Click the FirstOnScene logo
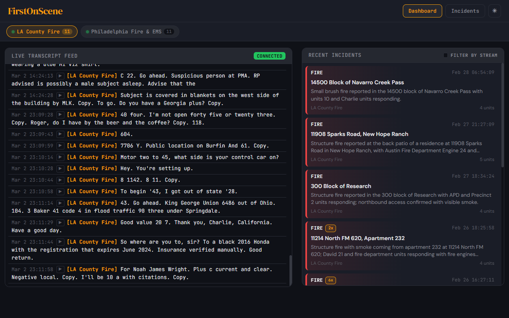Viewport: 509px width, 318px height. pyautogui.click(x=35, y=11)
